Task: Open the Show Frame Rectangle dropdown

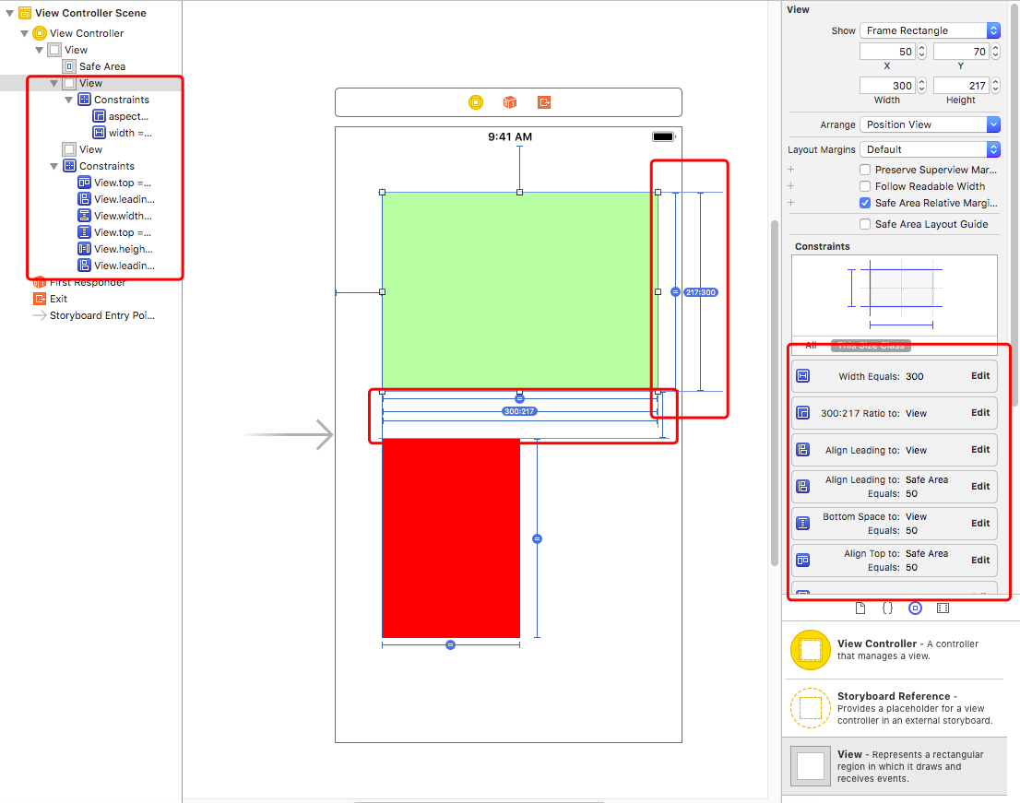Action: point(930,30)
